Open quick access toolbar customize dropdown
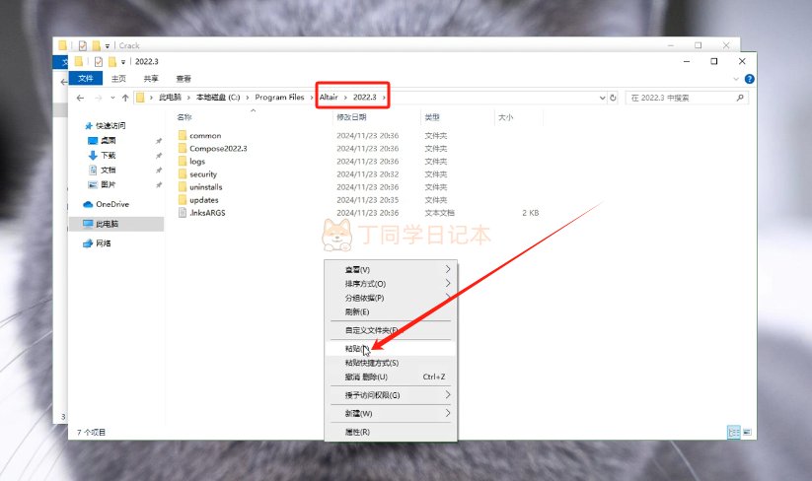 point(123,62)
